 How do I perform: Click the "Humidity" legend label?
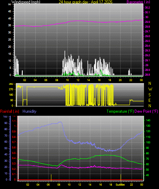coord(29,111)
